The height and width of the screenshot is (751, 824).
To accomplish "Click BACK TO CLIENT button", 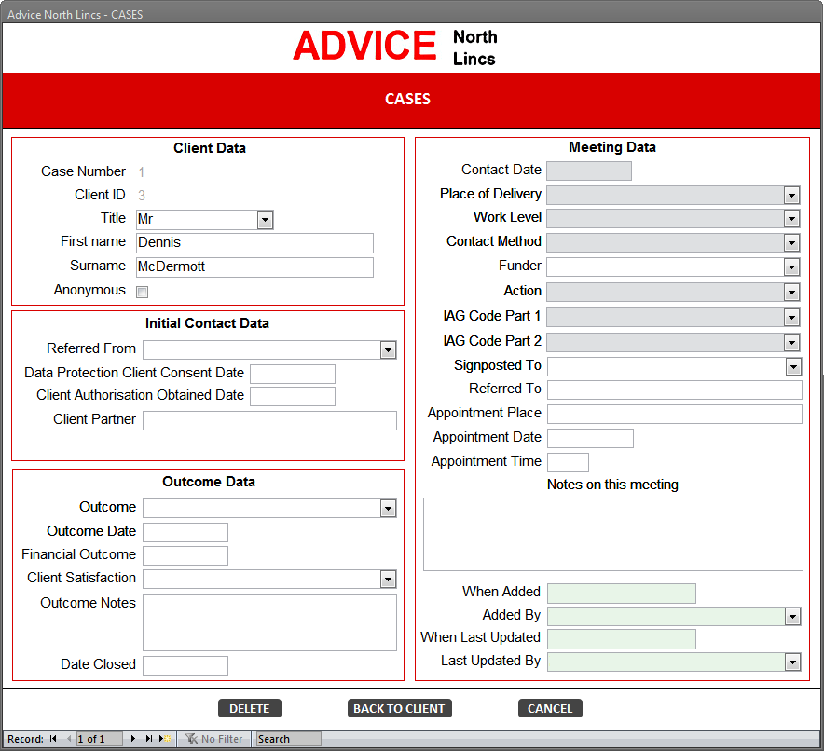I will coord(399,708).
